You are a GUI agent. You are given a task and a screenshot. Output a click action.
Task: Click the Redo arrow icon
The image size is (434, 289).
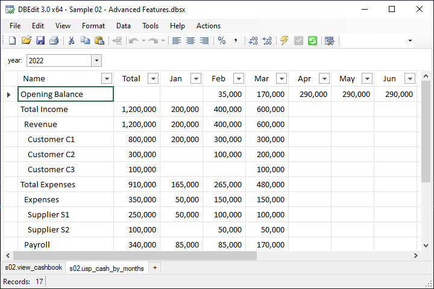click(x=153, y=41)
